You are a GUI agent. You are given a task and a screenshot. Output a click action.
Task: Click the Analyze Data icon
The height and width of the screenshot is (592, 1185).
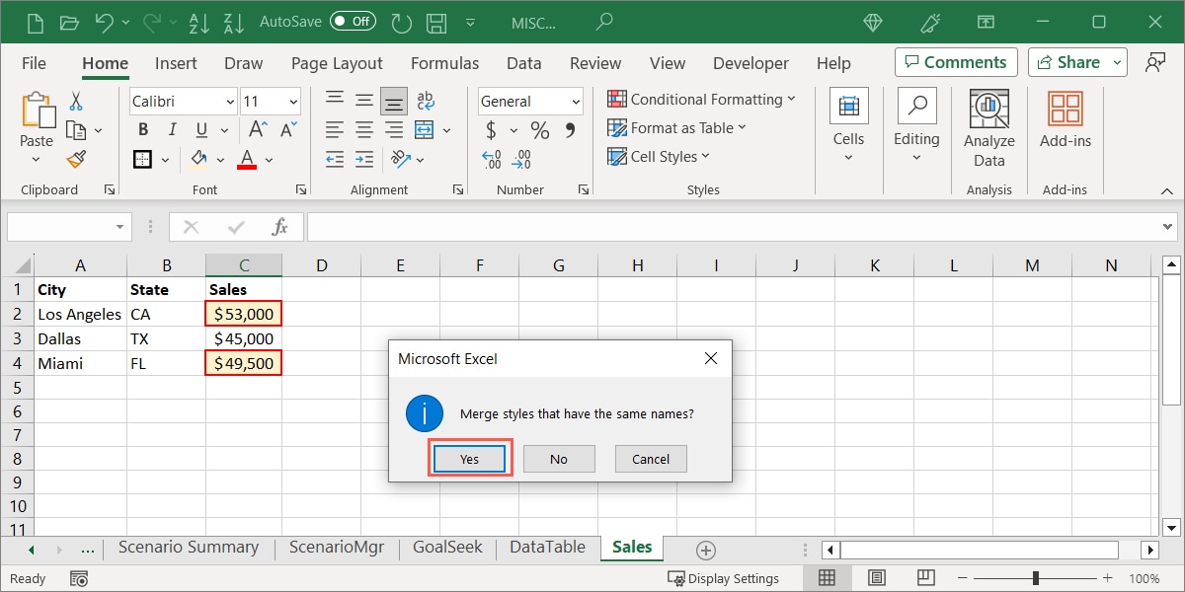pos(988,111)
